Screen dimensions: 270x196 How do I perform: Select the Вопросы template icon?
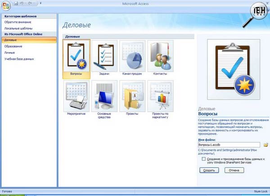pyautogui.click(x=76, y=56)
